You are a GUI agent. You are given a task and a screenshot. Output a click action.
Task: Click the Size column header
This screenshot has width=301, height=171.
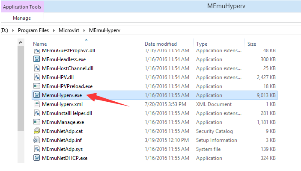252,44
